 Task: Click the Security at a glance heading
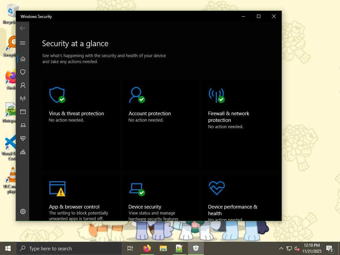(x=75, y=43)
